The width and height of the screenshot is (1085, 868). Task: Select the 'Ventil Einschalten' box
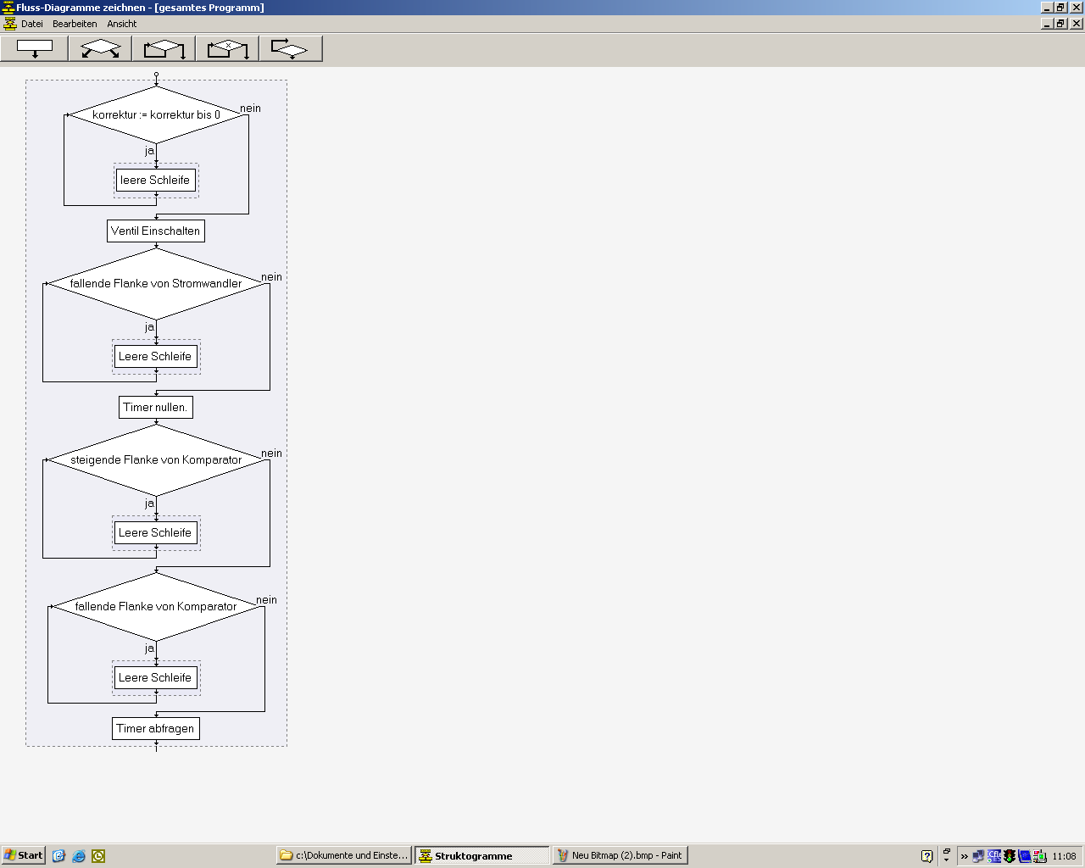(156, 231)
